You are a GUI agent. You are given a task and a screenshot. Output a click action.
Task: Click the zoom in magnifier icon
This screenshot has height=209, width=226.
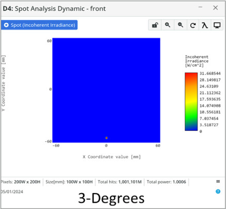pyautogui.click(x=168, y=25)
